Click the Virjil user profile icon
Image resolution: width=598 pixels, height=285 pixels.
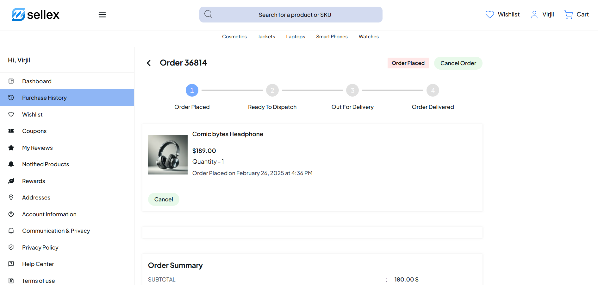(x=534, y=15)
